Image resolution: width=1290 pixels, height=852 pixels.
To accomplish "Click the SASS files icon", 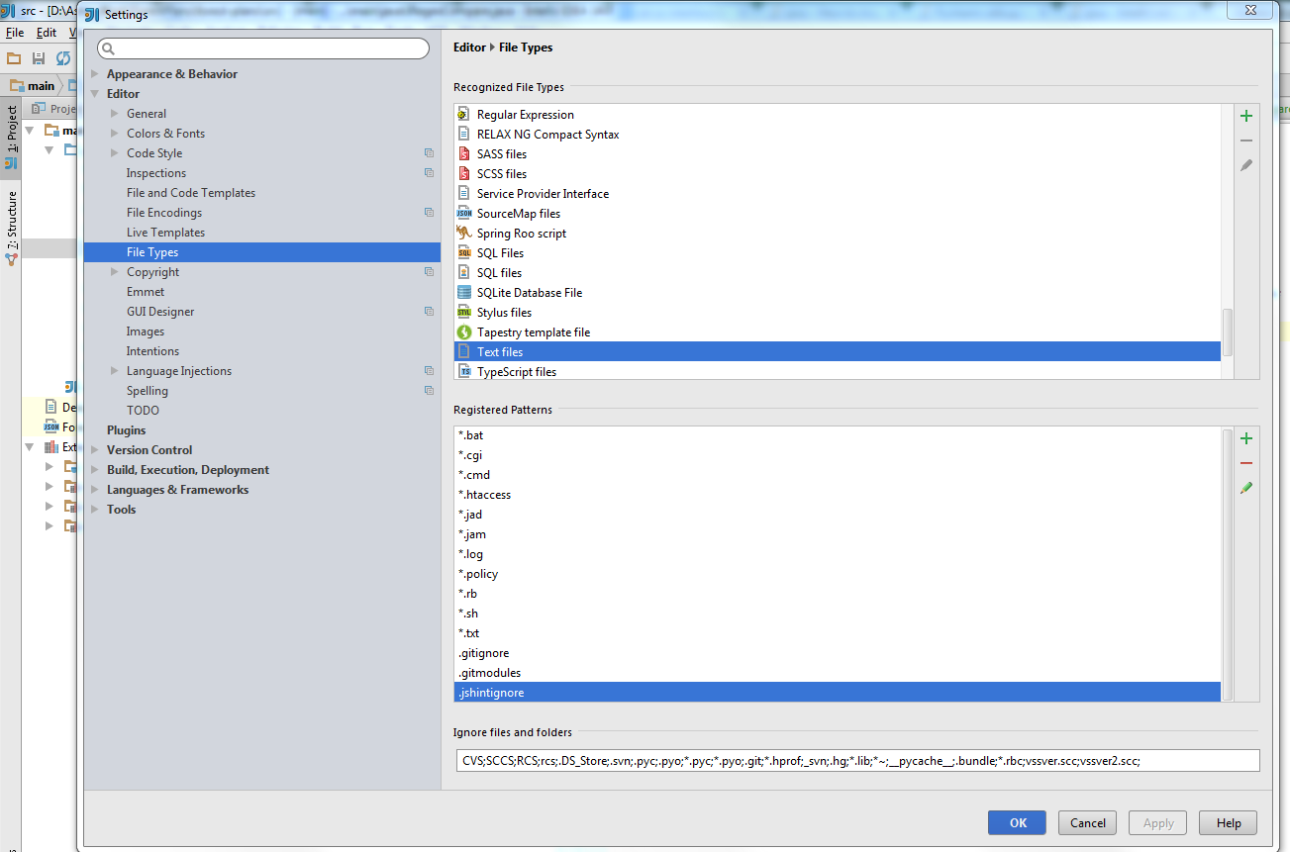I will coord(464,154).
